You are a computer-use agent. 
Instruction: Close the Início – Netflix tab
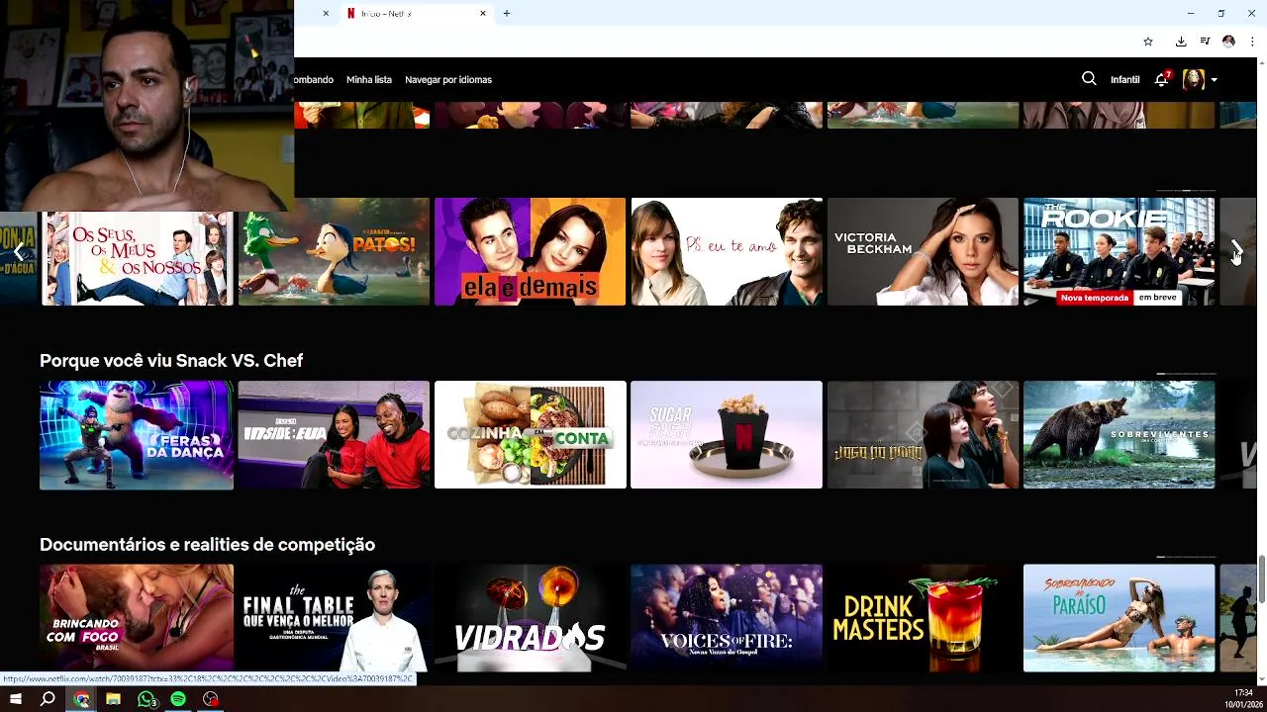click(483, 14)
